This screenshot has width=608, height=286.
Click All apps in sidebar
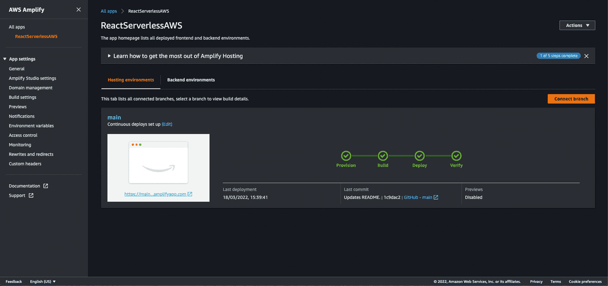(x=17, y=27)
